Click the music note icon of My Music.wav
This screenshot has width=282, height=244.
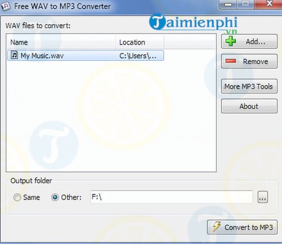15,55
